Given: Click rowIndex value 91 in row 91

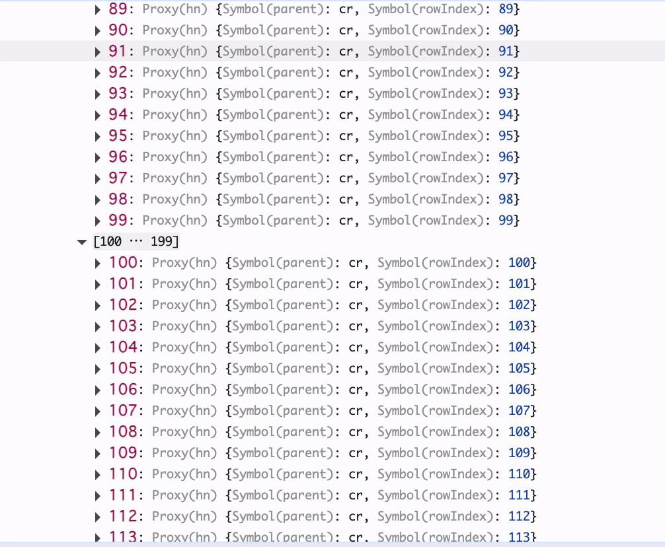Looking at the screenshot, I should tap(506, 52).
